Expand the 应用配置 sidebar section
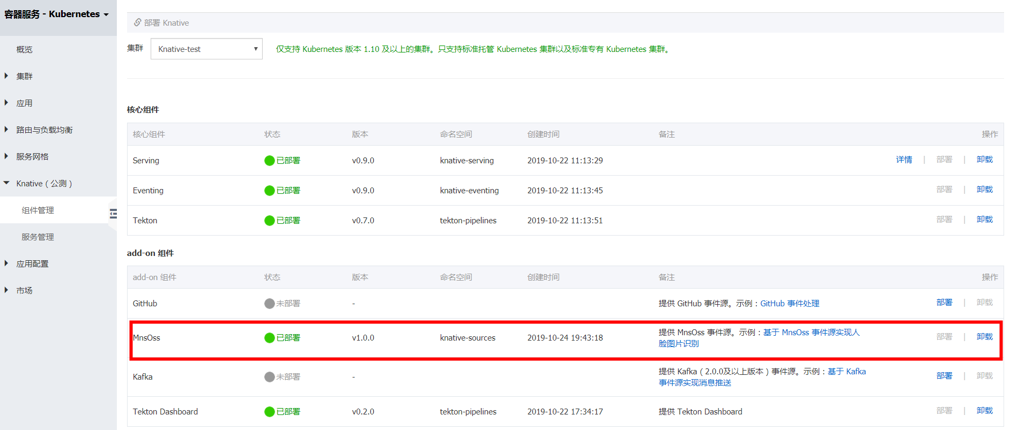The width and height of the screenshot is (1010, 430). pos(32,263)
